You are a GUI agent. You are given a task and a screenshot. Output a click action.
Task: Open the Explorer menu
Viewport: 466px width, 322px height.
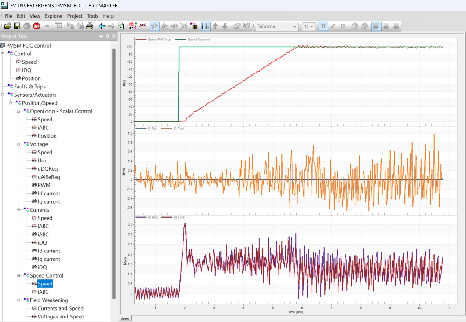54,16
